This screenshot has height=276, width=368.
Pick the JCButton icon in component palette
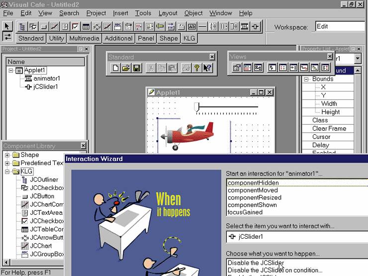pyautogui.click(x=44, y=26)
